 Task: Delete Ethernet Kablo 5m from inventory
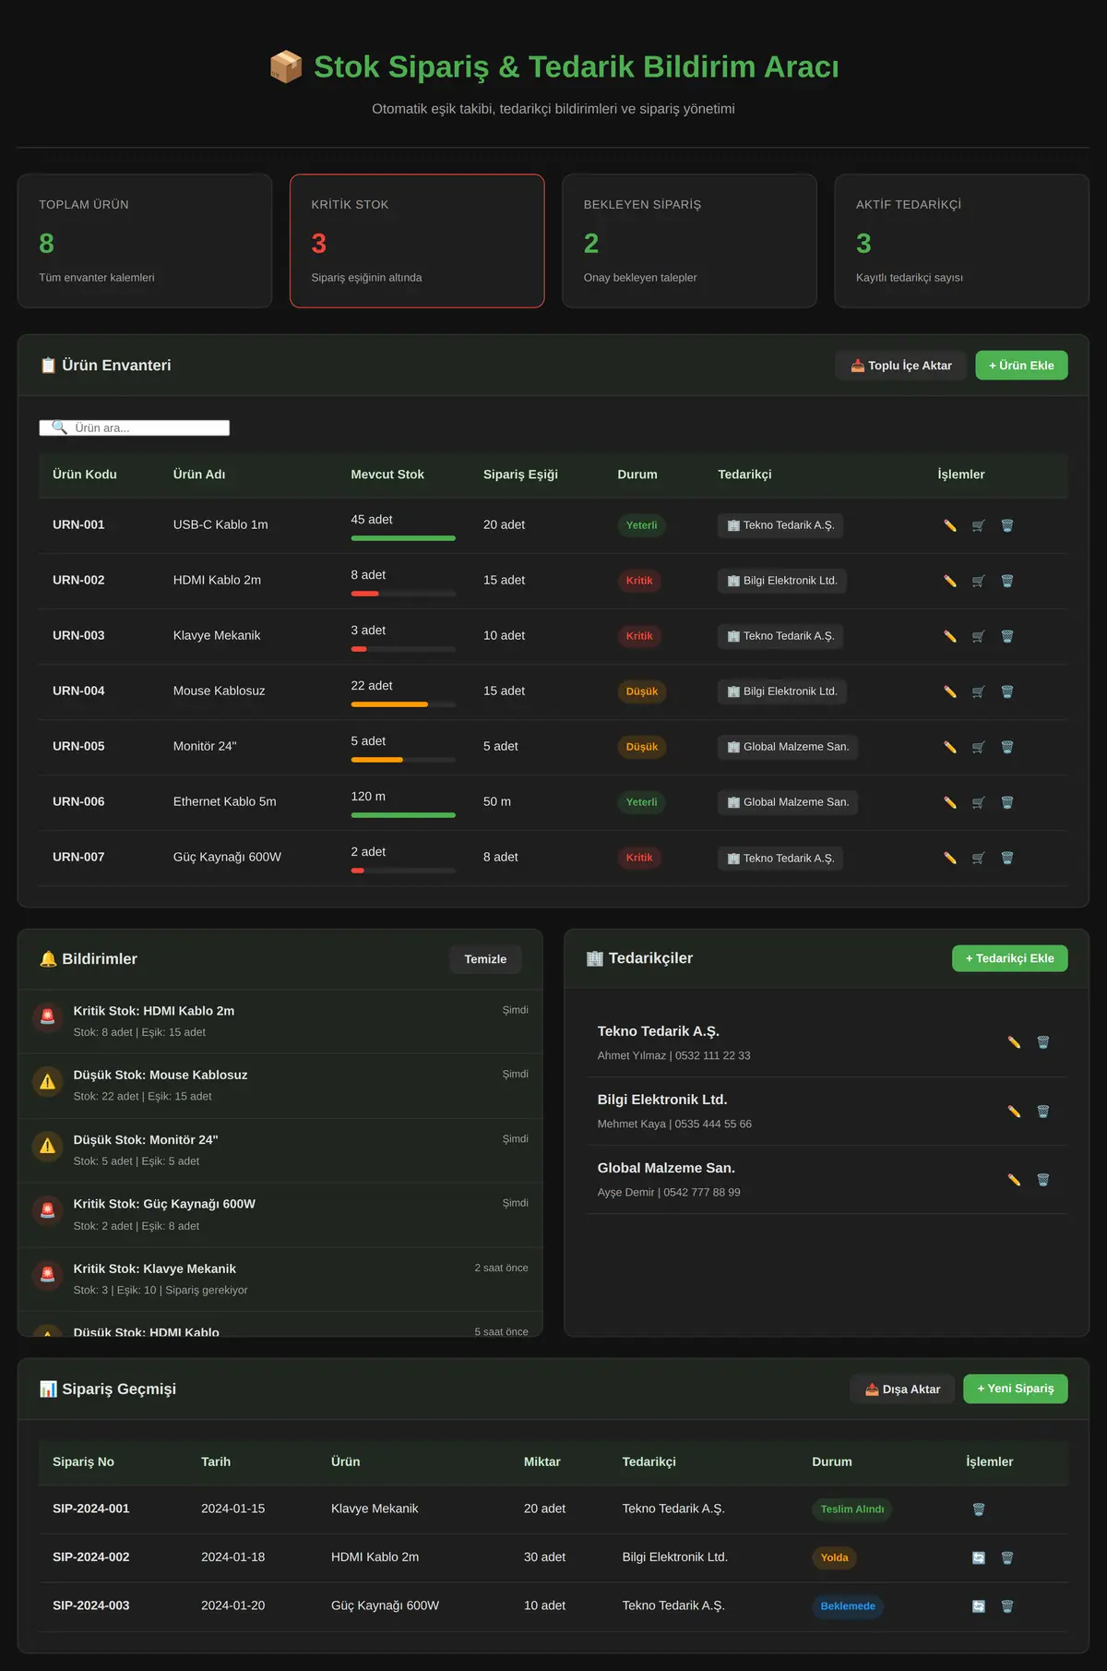coord(1007,802)
